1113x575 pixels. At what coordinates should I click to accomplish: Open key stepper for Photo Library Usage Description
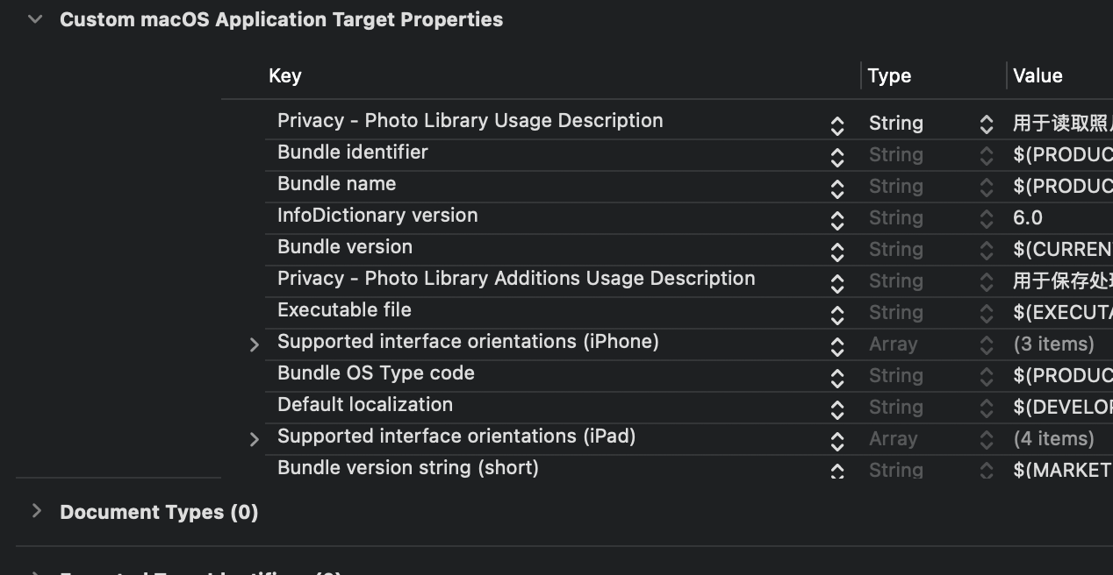(837, 125)
